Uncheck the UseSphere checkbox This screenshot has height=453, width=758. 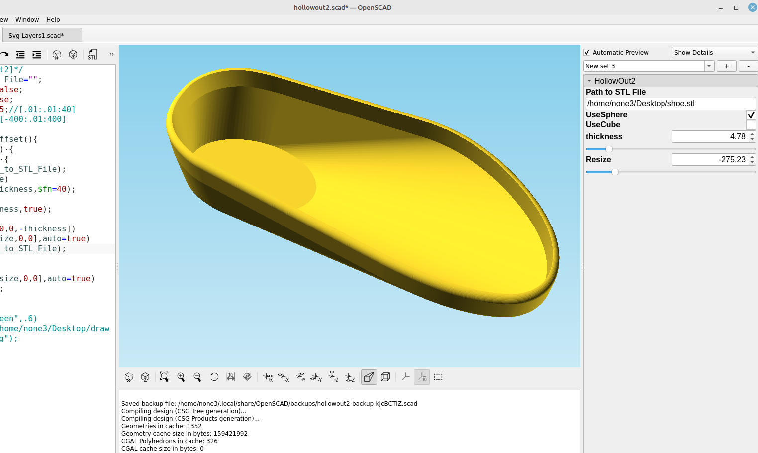[x=751, y=115]
